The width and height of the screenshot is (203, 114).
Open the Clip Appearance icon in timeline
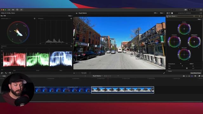point(195,76)
